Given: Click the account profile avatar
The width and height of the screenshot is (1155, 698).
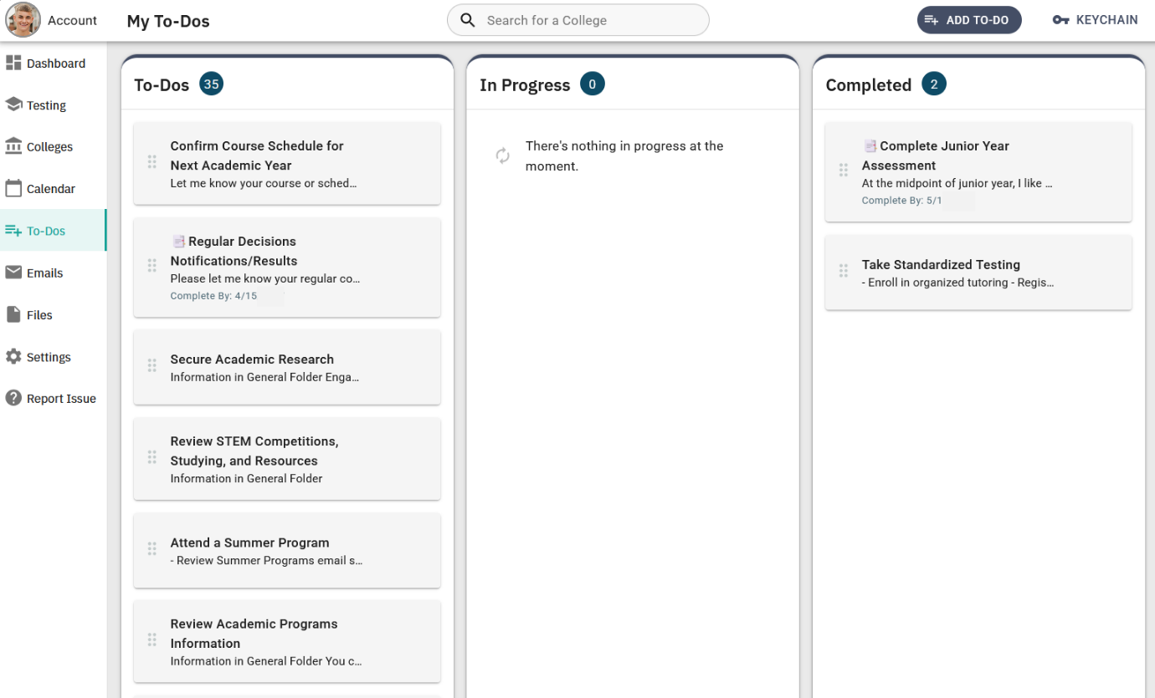Looking at the screenshot, I should click(x=23, y=20).
